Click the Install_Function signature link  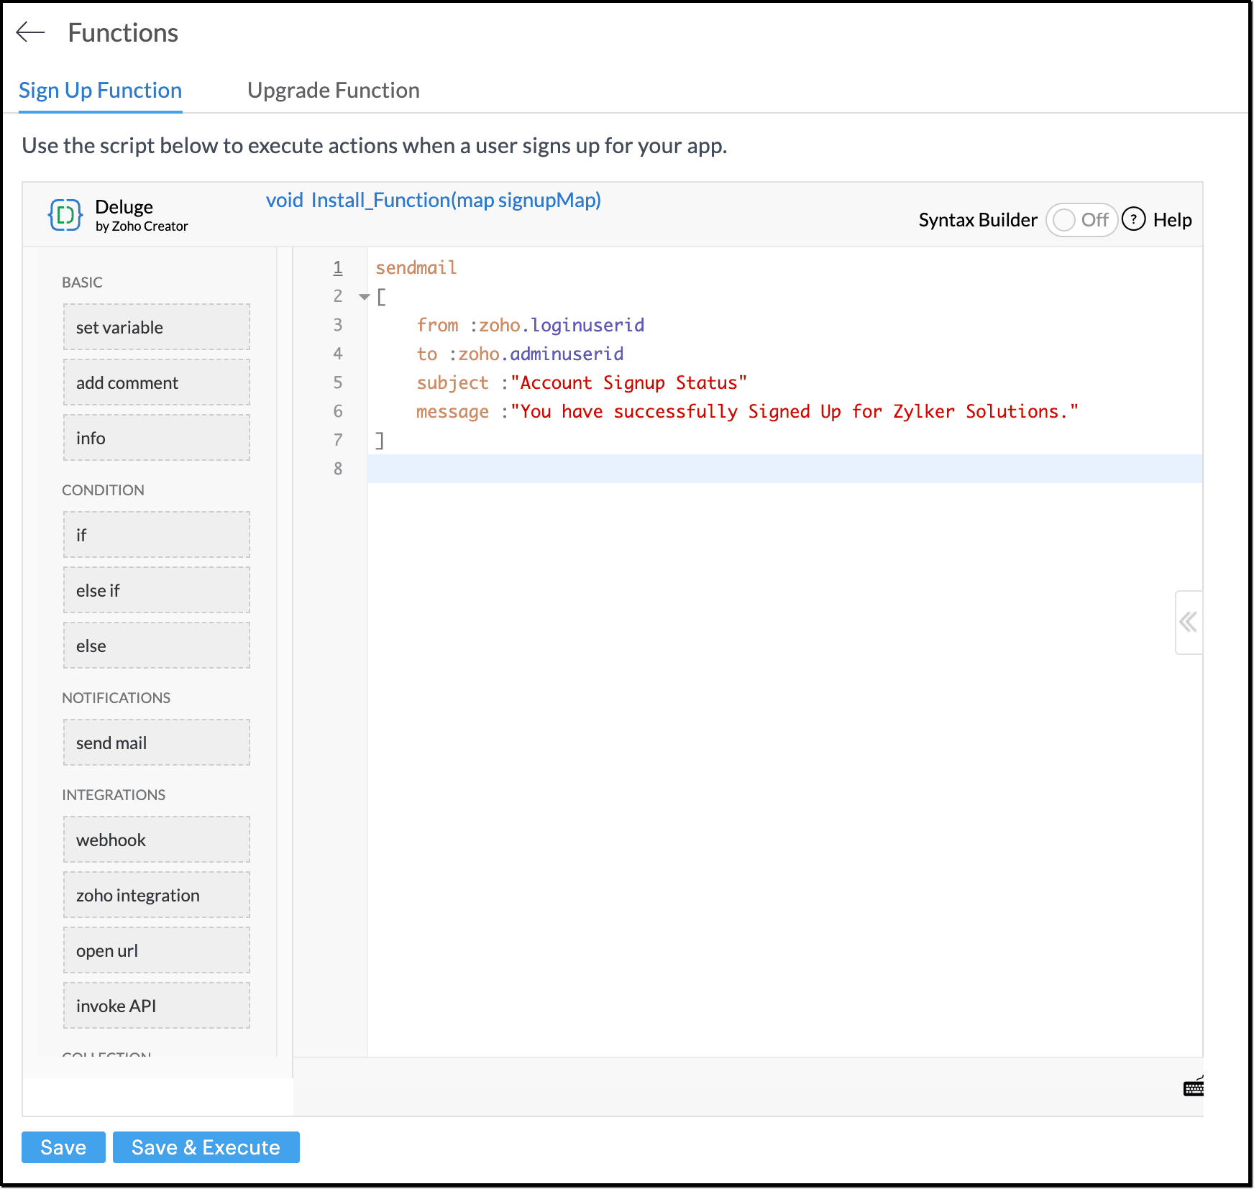coord(433,200)
